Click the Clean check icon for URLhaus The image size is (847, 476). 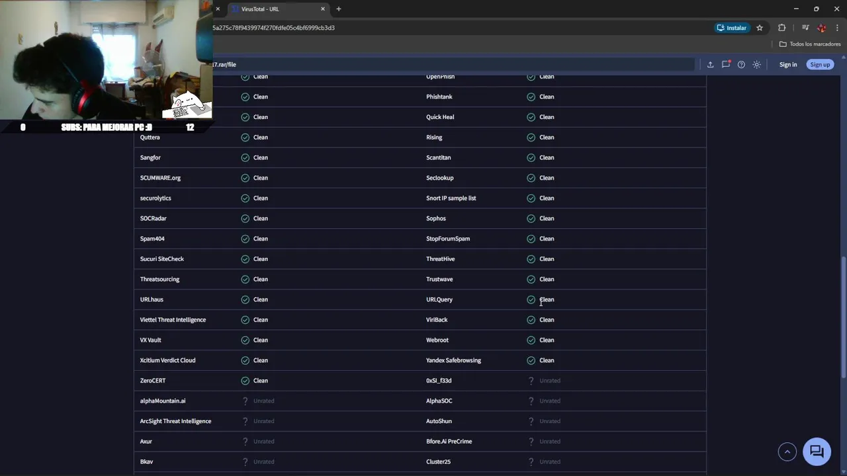click(x=245, y=299)
